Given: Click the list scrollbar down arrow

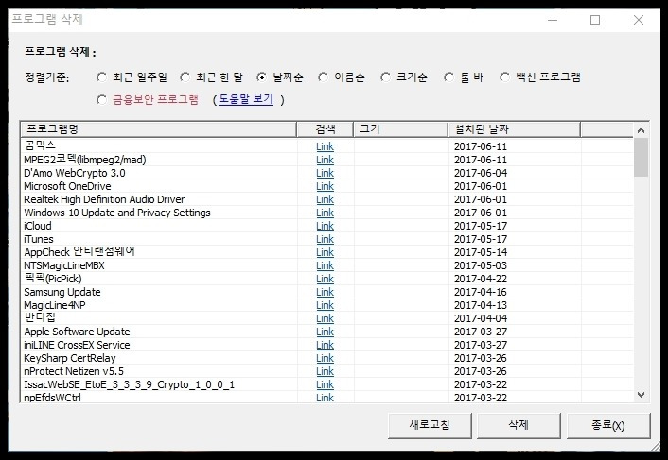Looking at the screenshot, I should [641, 395].
